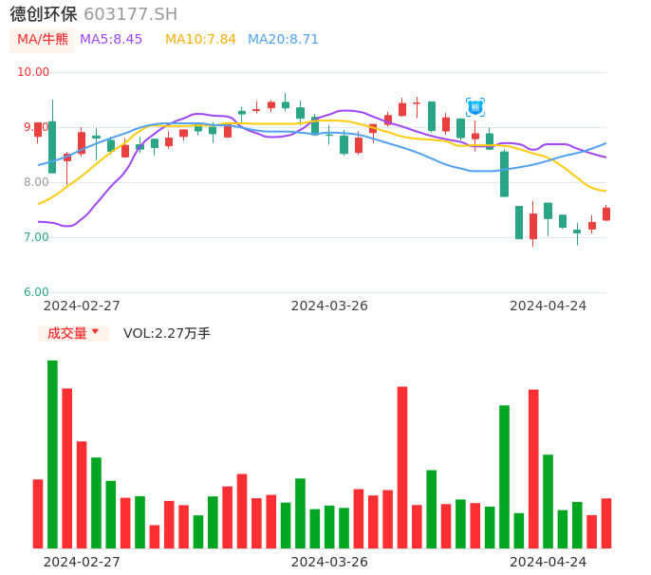Viewport: 651px width, 575px height.
Task: Click the stock code 603177.SH
Action: coord(130,14)
